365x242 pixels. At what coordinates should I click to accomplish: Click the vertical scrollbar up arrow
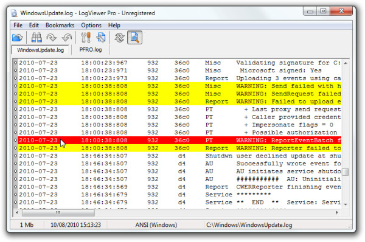[346, 63]
